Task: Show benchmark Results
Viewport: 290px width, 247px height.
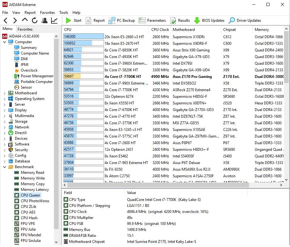Action: (180, 21)
